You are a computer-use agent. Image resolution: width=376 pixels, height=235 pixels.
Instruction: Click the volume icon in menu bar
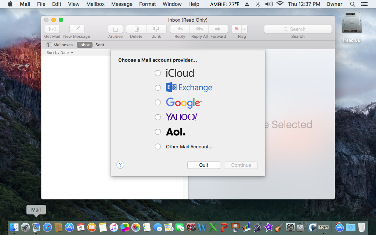tap(269, 4)
